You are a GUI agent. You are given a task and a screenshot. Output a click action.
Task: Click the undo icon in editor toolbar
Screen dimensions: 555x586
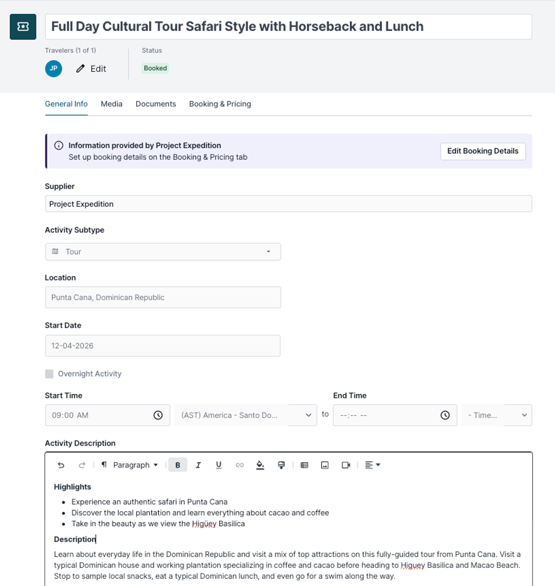[x=61, y=465]
